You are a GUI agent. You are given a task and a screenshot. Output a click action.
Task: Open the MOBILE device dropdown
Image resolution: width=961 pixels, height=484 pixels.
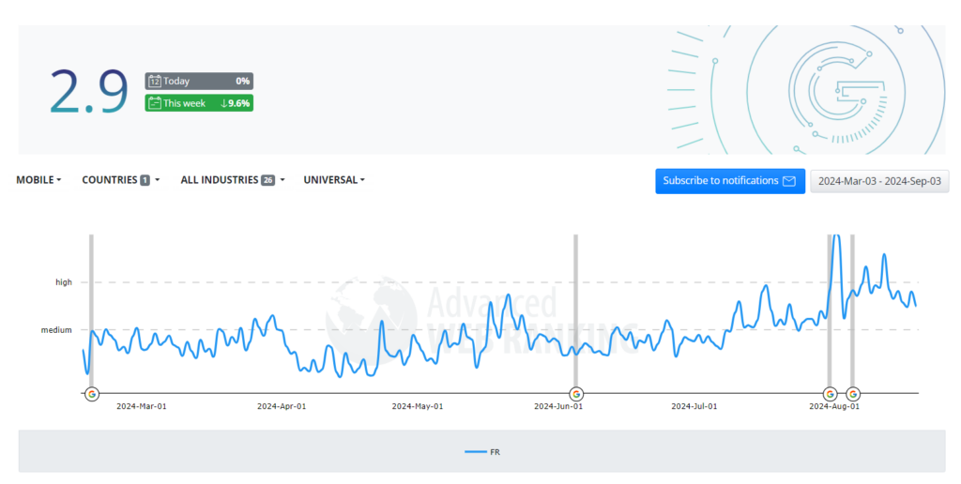click(x=38, y=180)
